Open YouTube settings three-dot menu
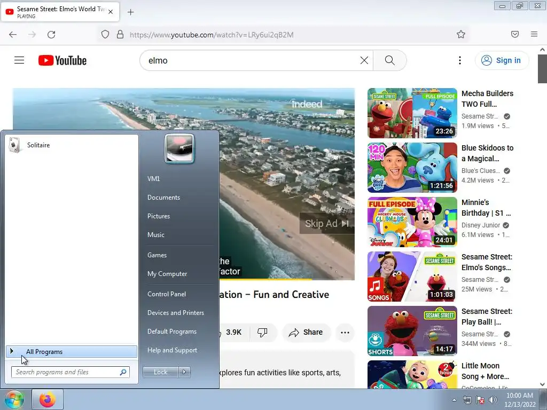Image resolution: width=547 pixels, height=410 pixels. [x=460, y=60]
